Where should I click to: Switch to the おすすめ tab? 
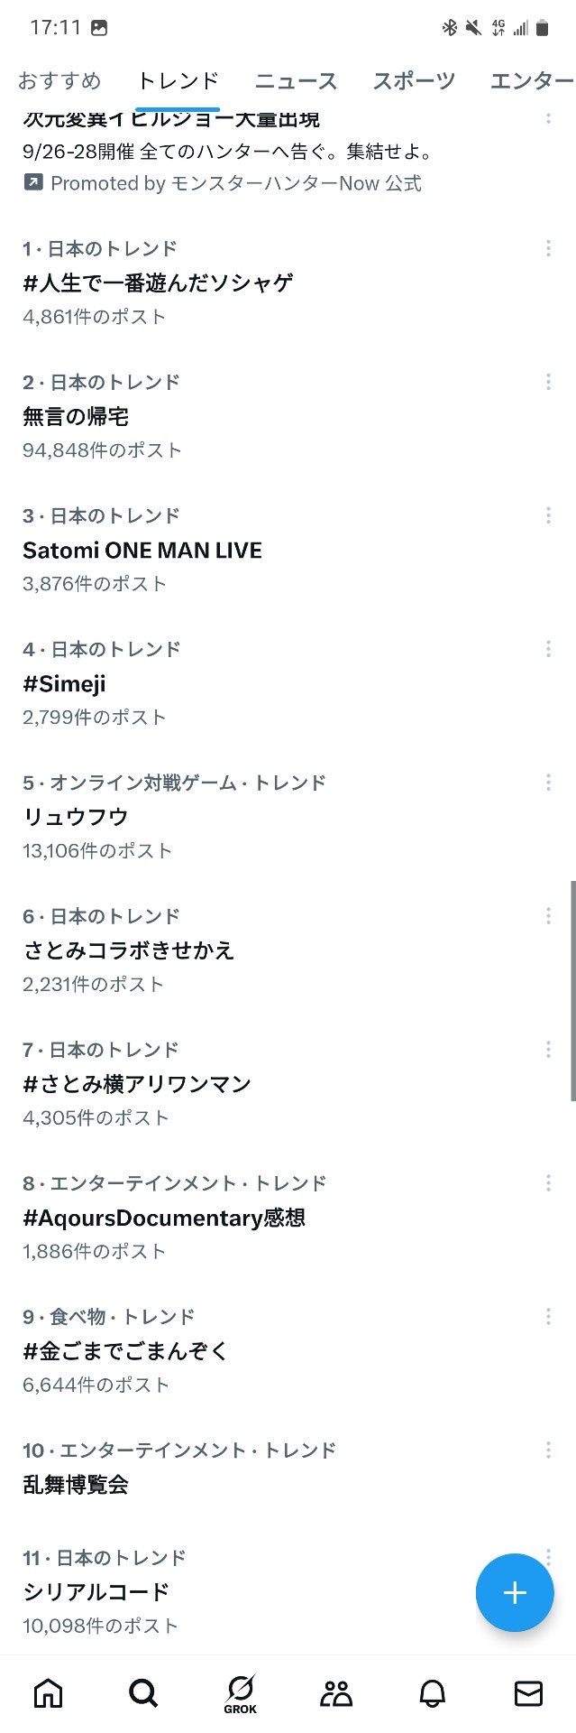coord(59,80)
